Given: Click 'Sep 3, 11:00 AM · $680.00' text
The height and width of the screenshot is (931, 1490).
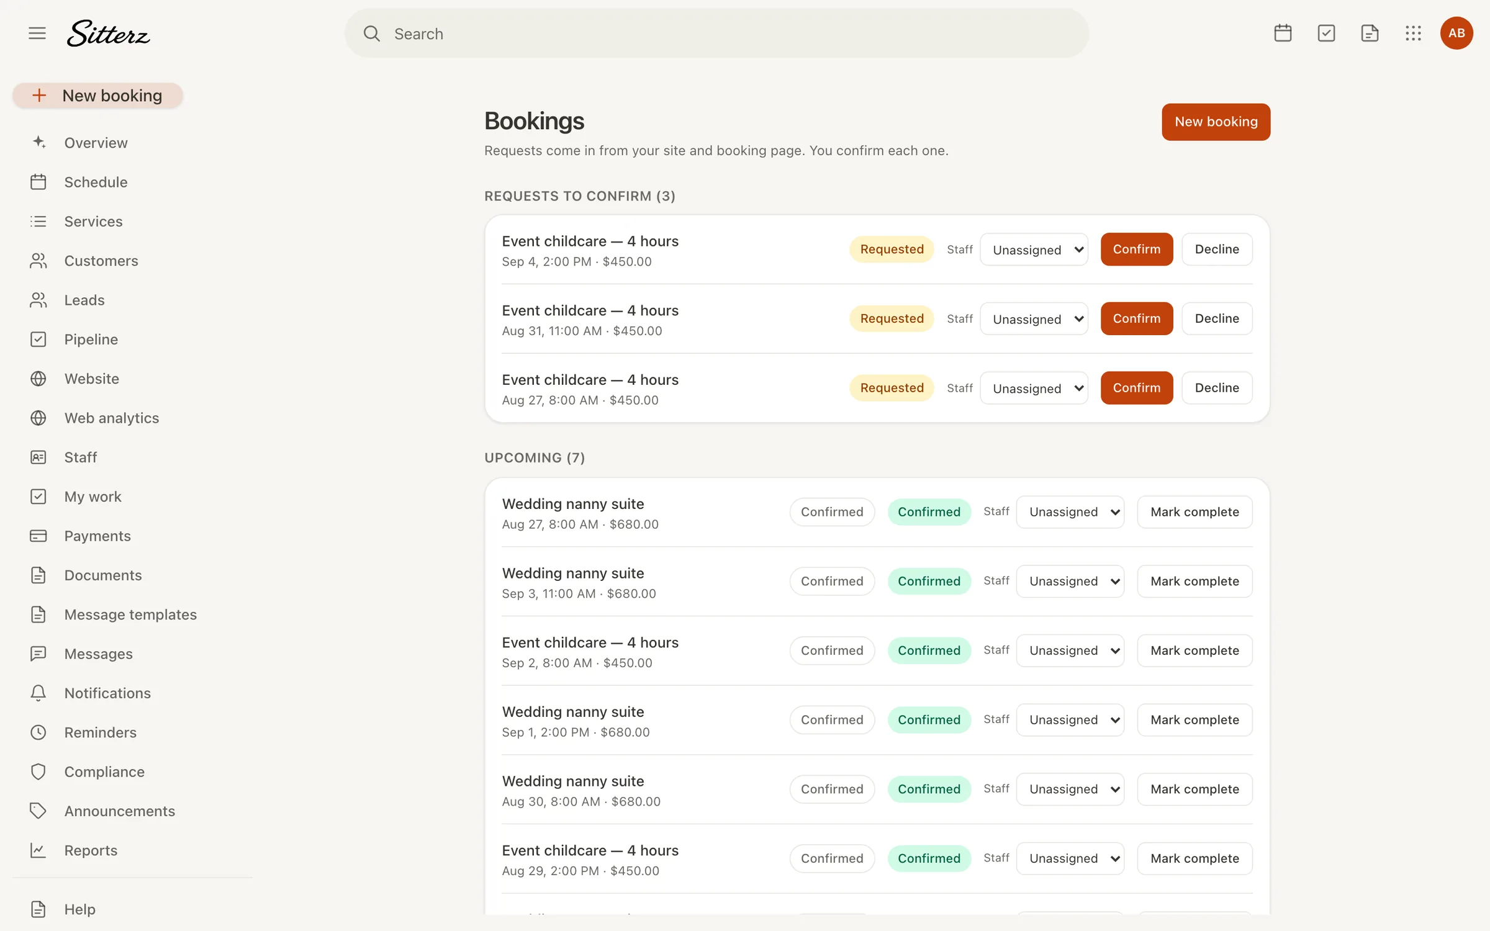Looking at the screenshot, I should tap(579, 594).
